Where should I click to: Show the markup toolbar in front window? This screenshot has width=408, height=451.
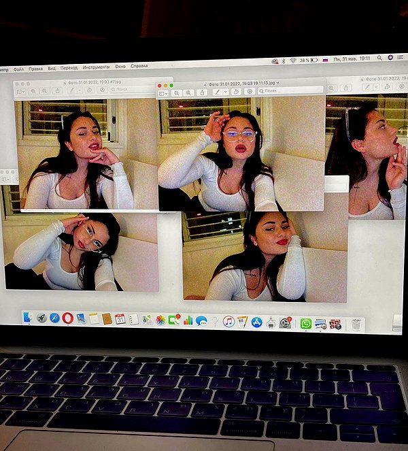click(250, 91)
